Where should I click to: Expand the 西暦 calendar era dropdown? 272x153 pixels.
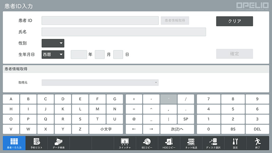point(53,54)
